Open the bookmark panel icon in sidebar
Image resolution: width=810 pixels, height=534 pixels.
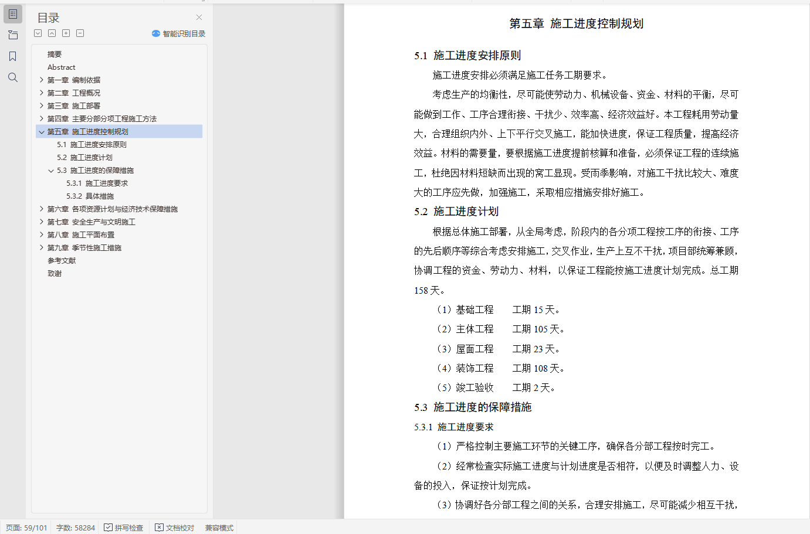click(x=13, y=56)
